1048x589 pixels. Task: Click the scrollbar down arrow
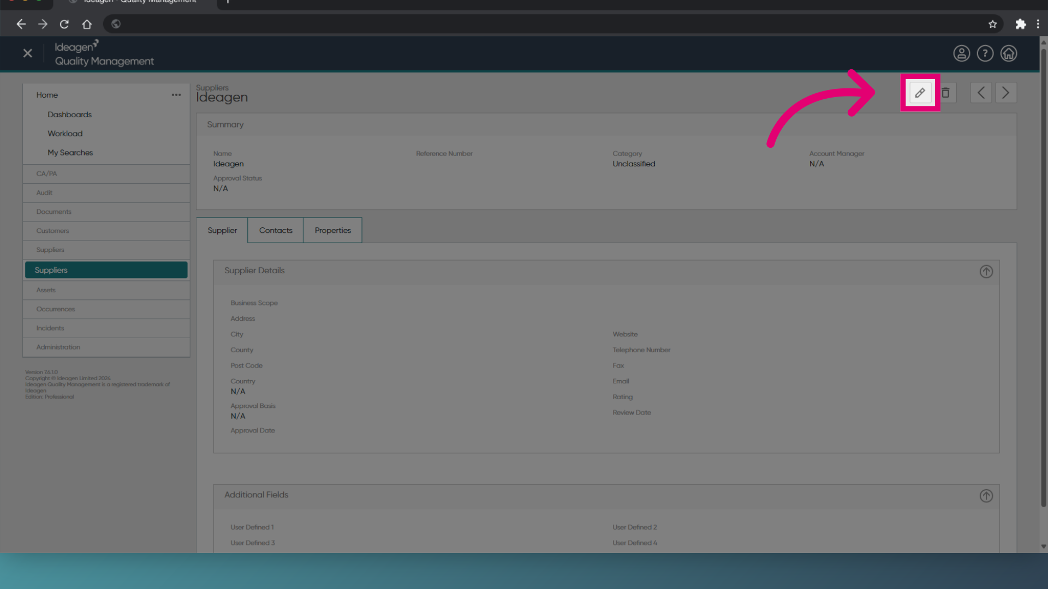(1044, 546)
